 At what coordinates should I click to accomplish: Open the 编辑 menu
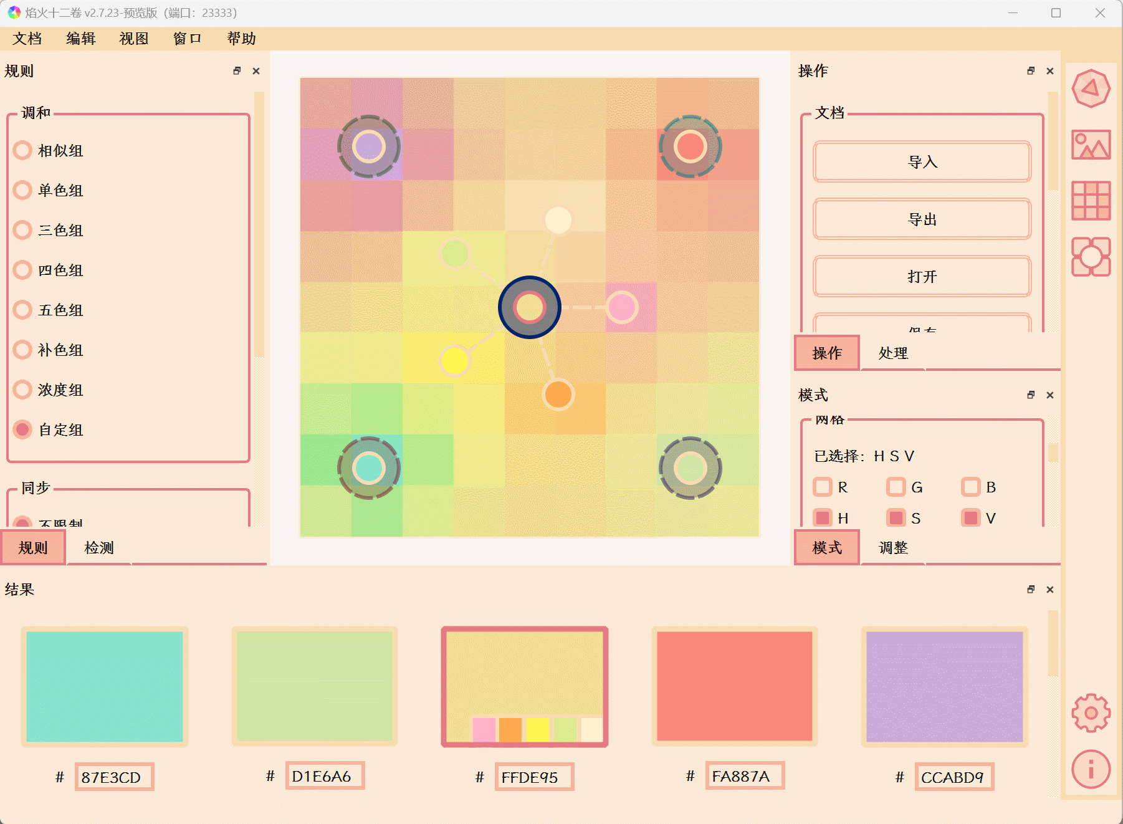click(81, 39)
